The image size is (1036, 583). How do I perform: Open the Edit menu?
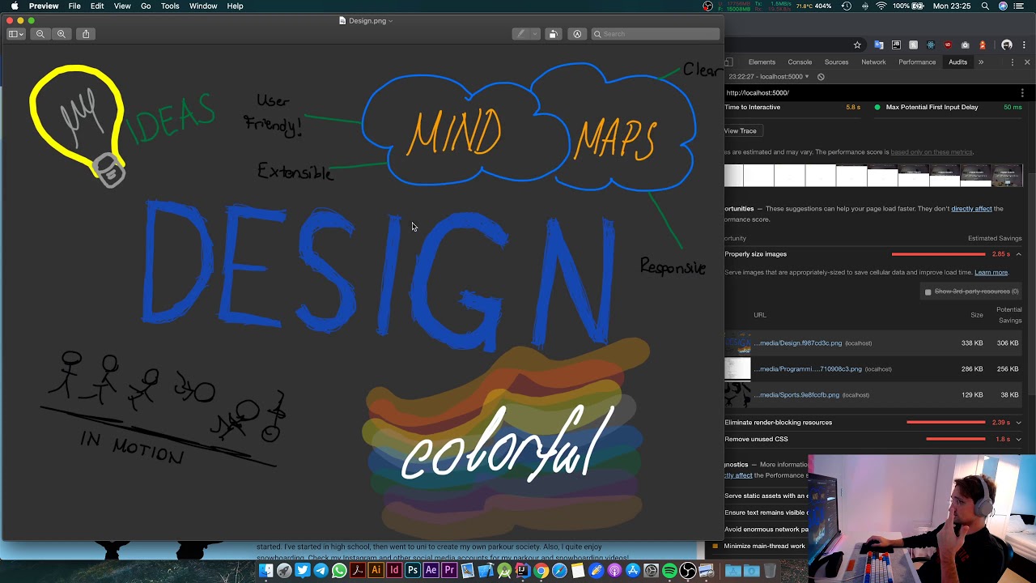coord(97,6)
